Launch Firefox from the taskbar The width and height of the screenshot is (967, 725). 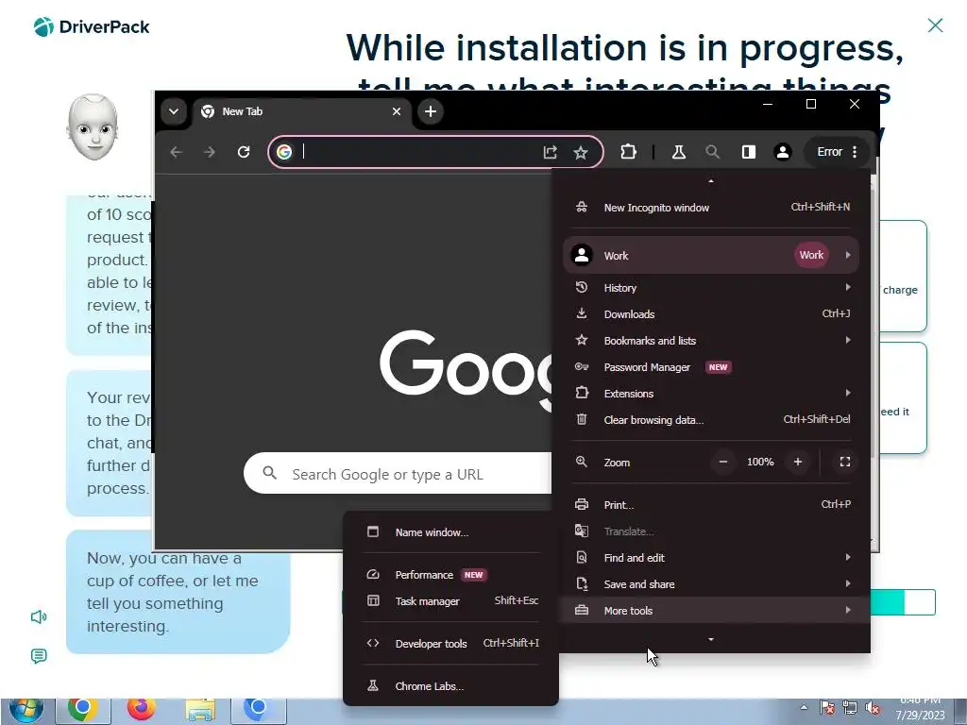pyautogui.click(x=142, y=710)
